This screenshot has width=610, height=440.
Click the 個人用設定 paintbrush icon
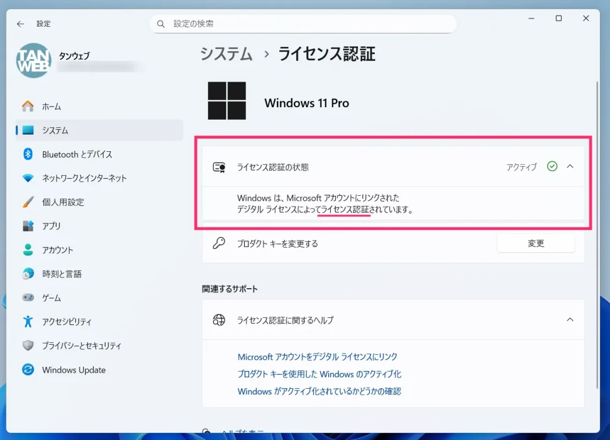click(x=27, y=202)
